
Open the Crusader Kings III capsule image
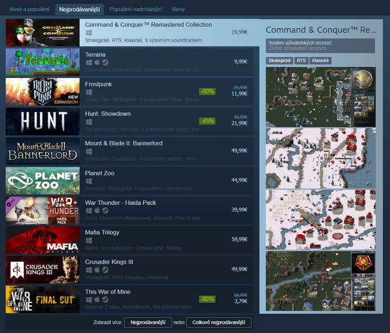tap(42, 269)
